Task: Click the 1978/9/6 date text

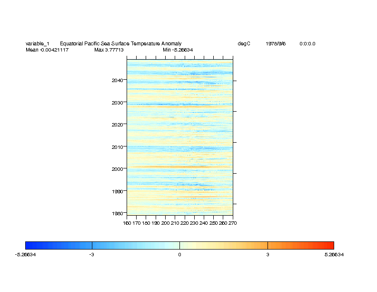Action: [x=276, y=44]
